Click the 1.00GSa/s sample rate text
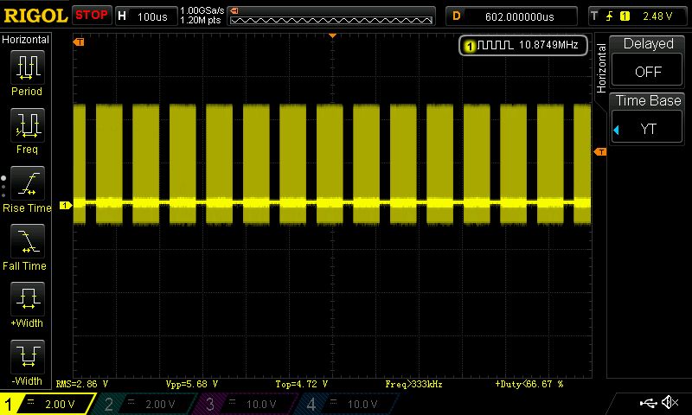Screen dimensions: 692x415 (202, 10)
